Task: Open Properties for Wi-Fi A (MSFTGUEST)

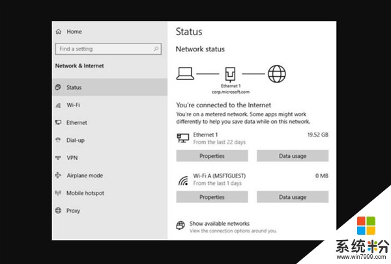Action: coord(212,197)
